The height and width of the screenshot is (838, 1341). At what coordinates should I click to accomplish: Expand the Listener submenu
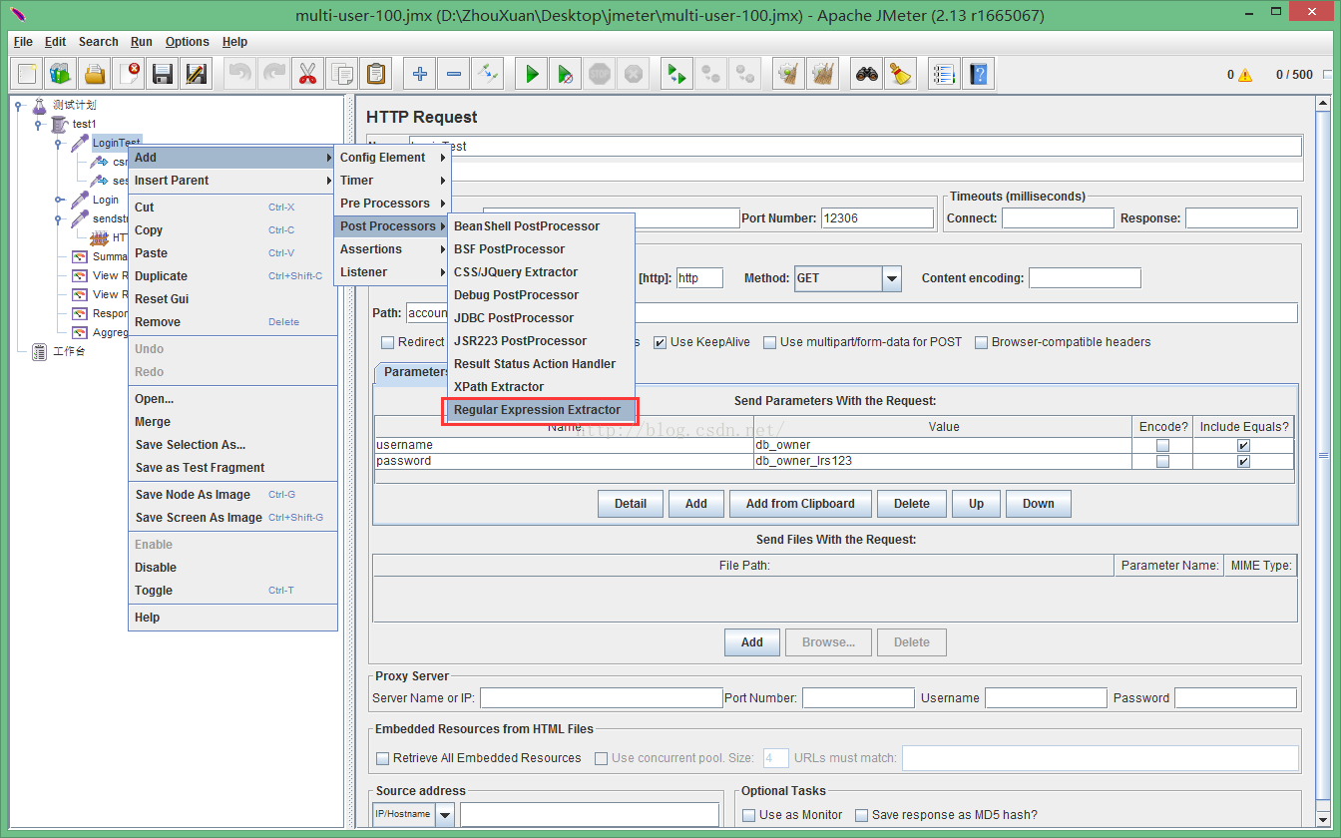click(x=392, y=272)
